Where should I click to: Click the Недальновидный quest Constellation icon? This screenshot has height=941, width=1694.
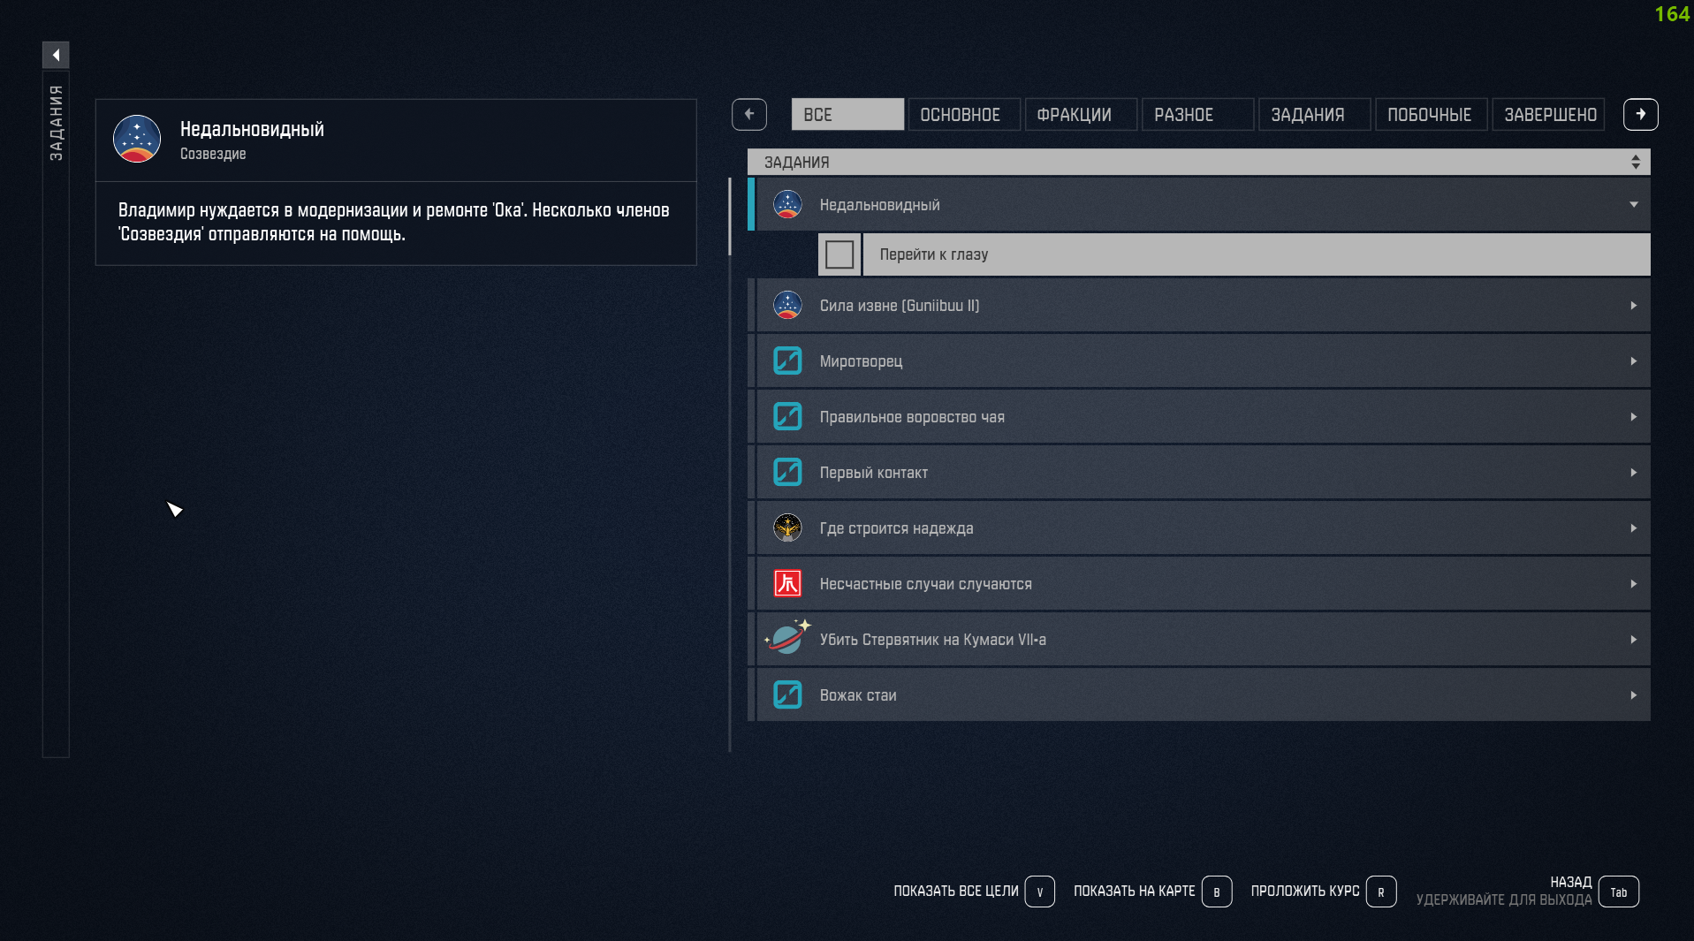[x=787, y=204]
